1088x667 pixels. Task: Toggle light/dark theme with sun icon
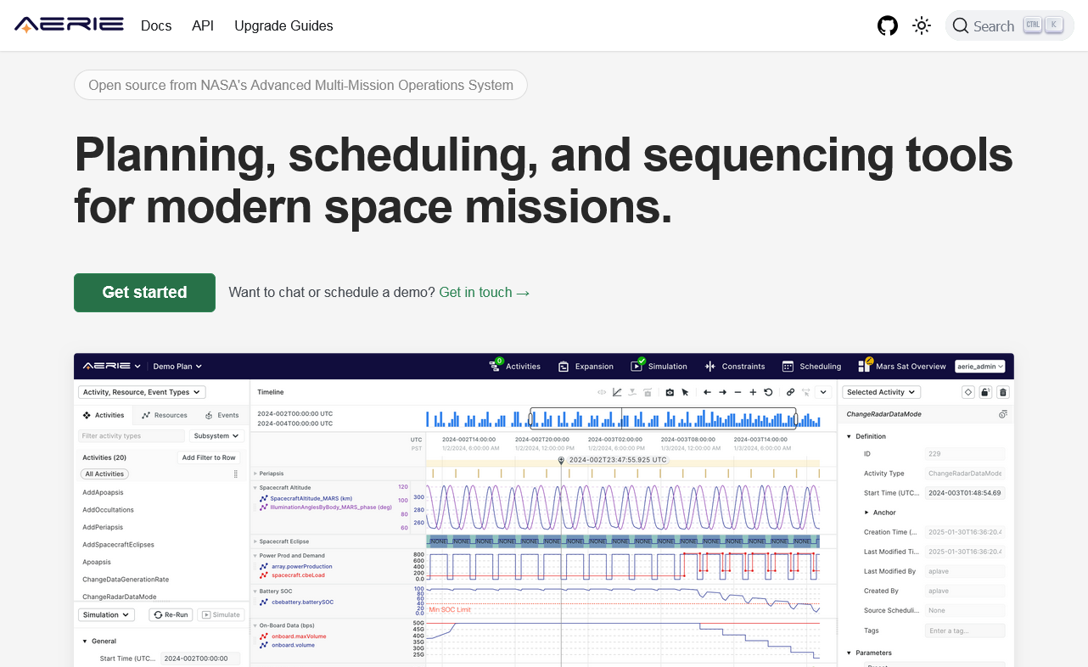tap(922, 25)
